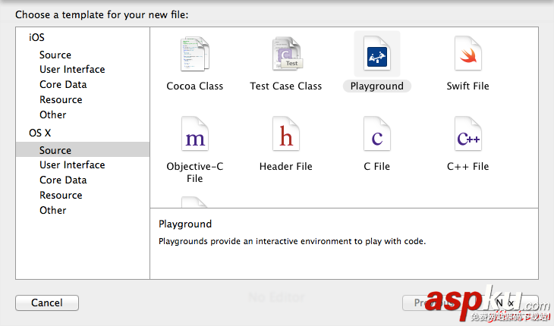
Task: Click the Objective-C File label
Action: [195, 172]
